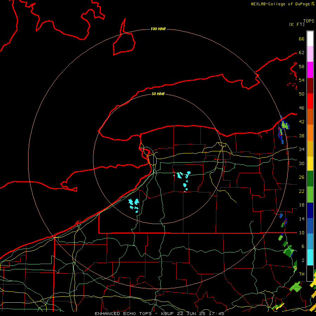Screen dimensions: 316x316
Task: Click the cyan legend swatch
Action: point(310,257)
